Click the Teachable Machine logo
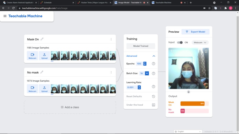Screen dimensions: 239x134 pos(25,16)
